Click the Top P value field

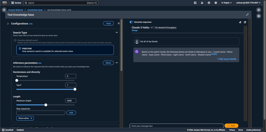71,85
